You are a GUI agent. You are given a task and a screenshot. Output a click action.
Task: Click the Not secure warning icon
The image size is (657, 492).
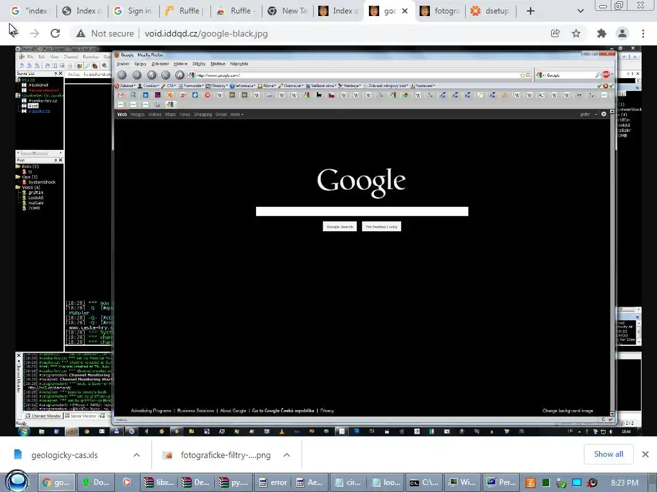click(x=81, y=33)
